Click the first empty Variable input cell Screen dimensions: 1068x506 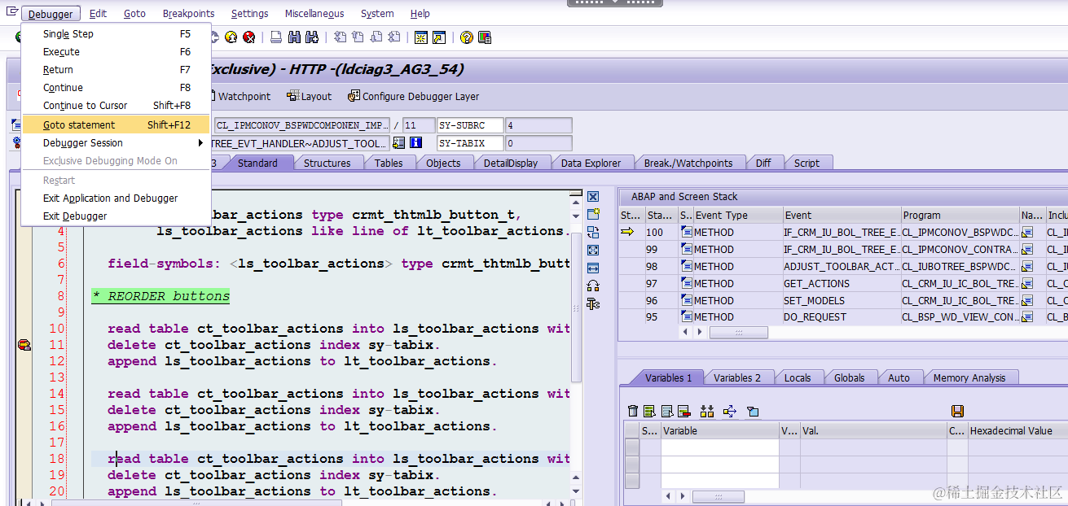[719, 447]
